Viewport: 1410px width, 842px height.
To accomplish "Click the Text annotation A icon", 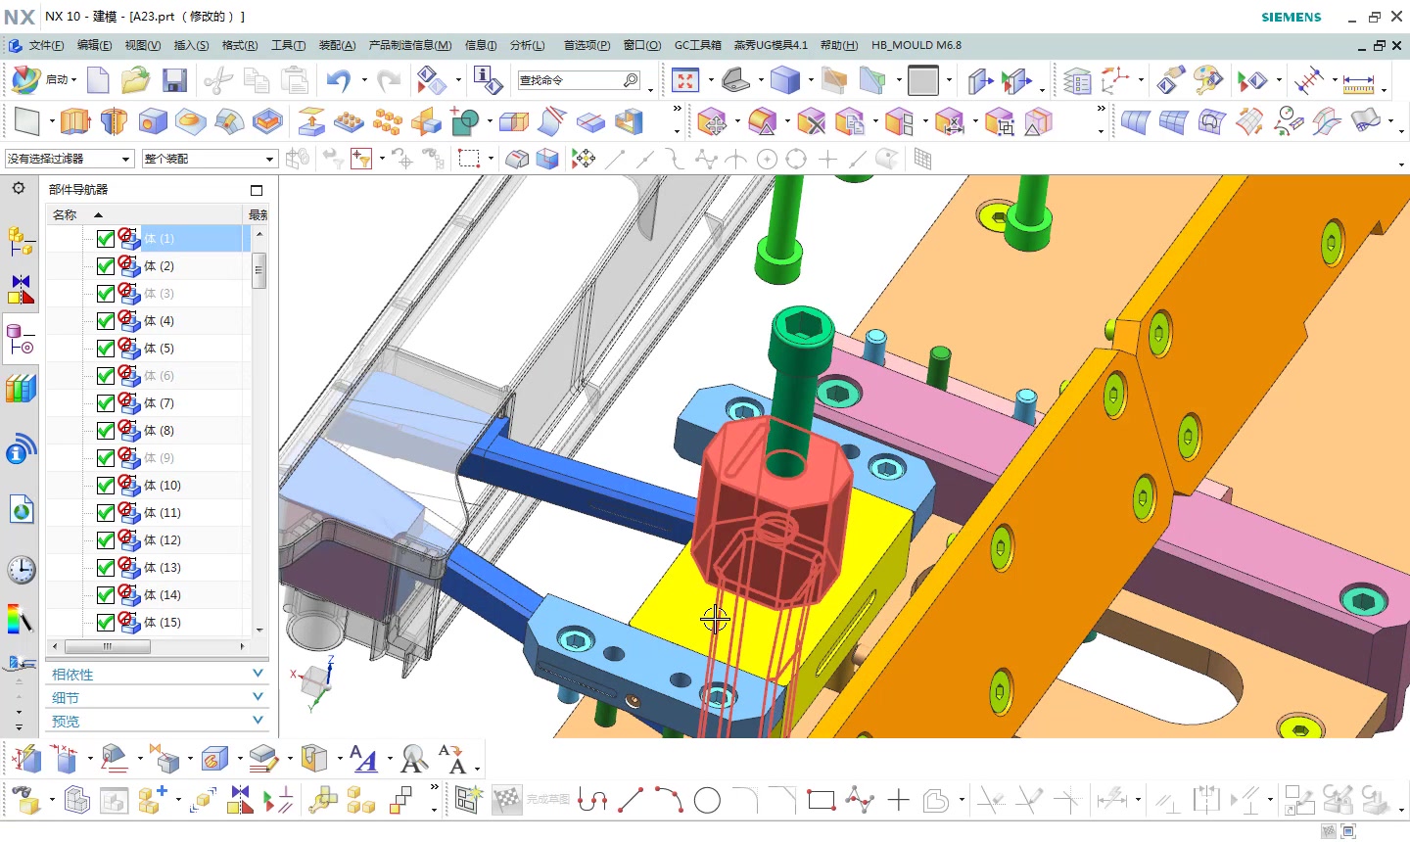I will pyautogui.click(x=364, y=759).
